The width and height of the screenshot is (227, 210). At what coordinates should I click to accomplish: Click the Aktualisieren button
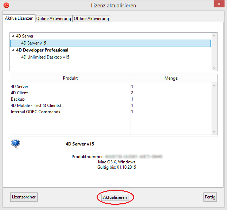[x=115, y=197]
